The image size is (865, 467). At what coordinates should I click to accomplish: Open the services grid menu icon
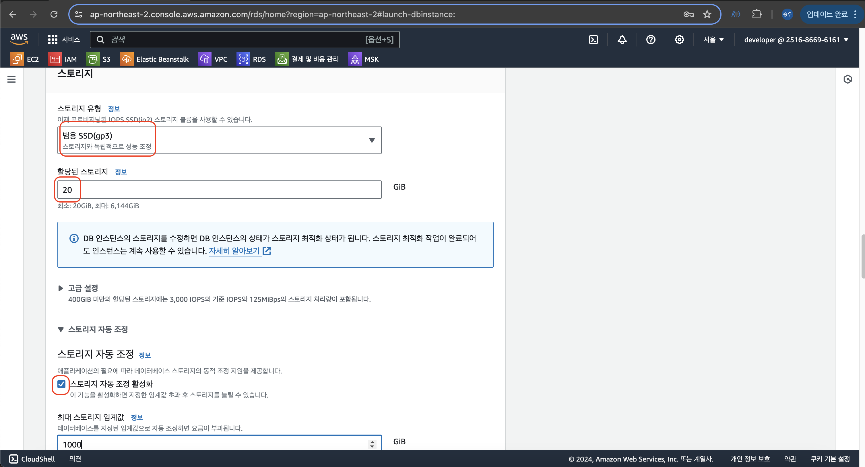pos(53,40)
